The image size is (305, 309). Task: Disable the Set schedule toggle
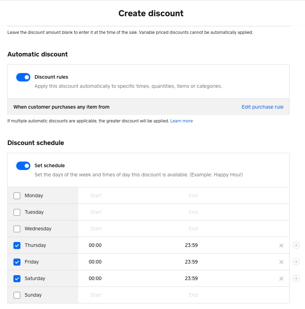point(23,166)
